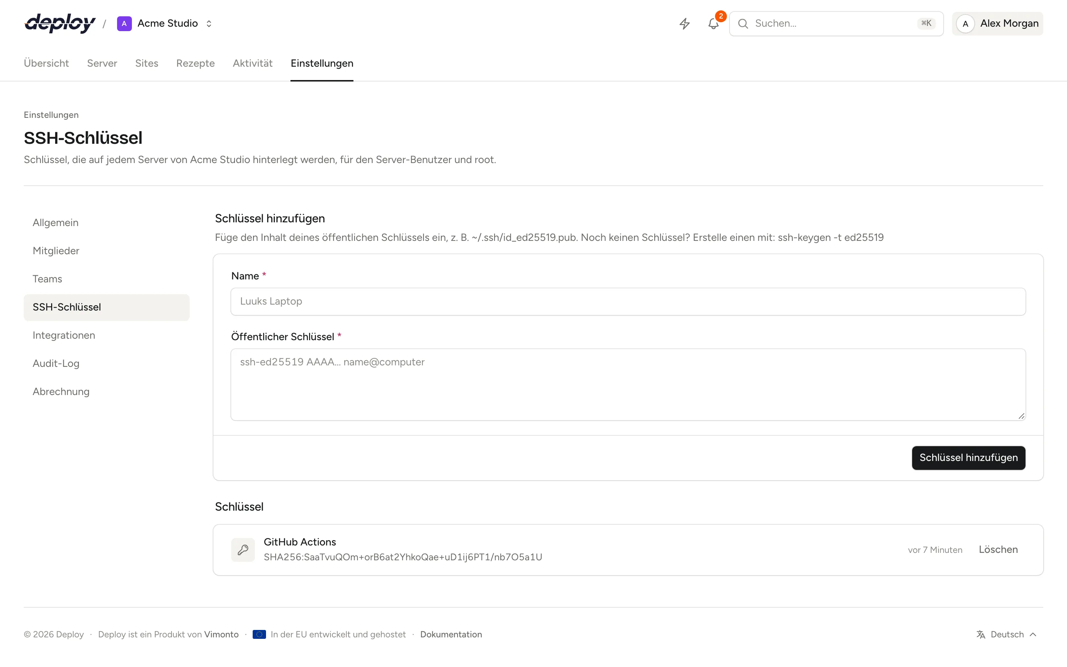
Task: Open Integrationen settings section
Action: coord(107,335)
